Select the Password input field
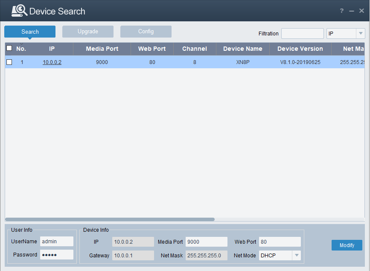 pyautogui.click(x=56, y=255)
